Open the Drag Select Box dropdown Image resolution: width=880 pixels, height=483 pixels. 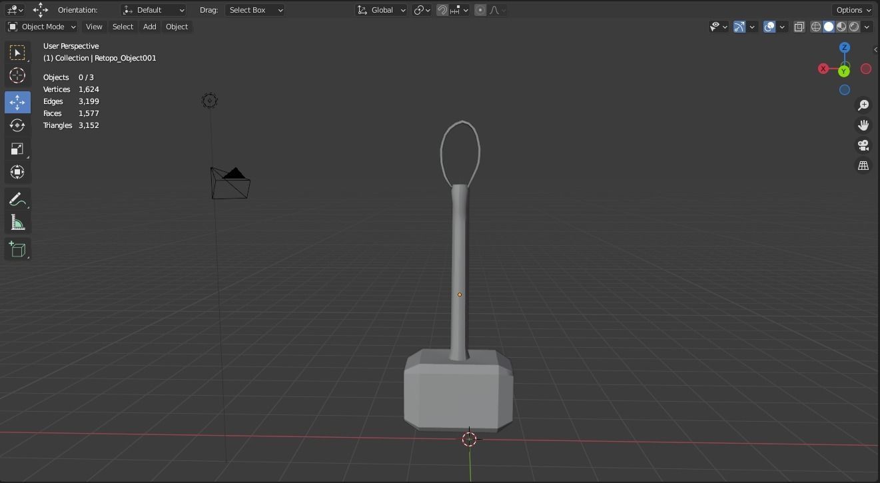254,10
